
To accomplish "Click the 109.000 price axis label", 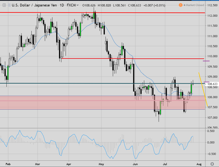I will click(x=212, y=77).
